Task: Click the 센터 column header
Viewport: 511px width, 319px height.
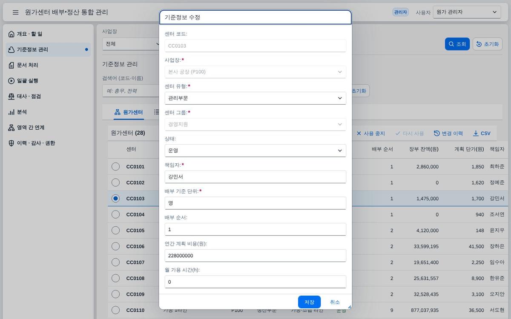Action: tap(131, 149)
